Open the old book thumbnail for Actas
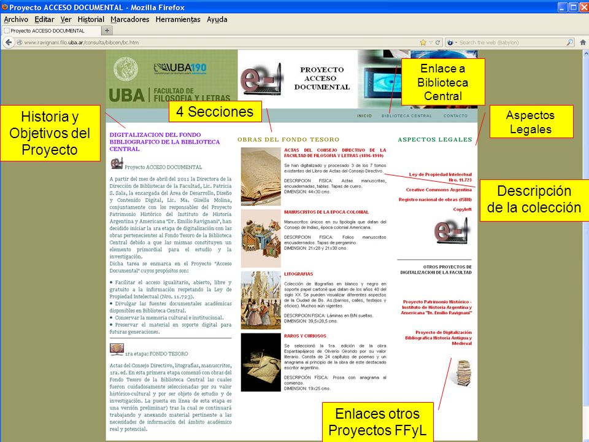This screenshot has height=442, width=589. coord(261,176)
